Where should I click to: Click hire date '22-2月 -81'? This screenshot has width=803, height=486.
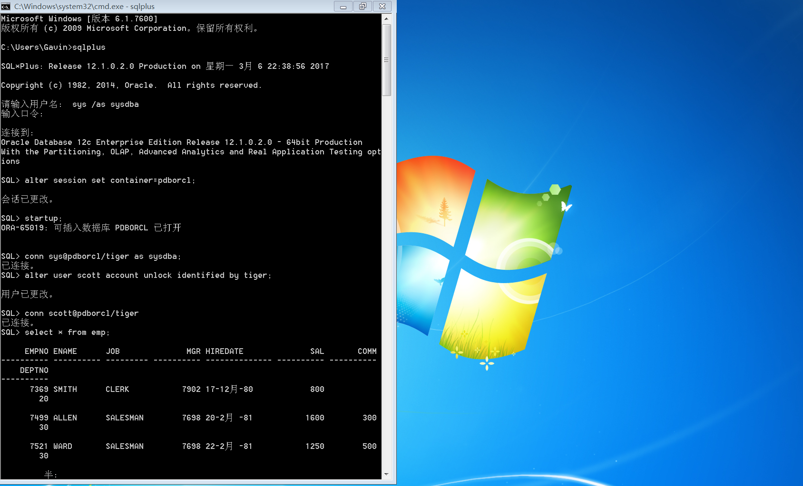tap(229, 446)
